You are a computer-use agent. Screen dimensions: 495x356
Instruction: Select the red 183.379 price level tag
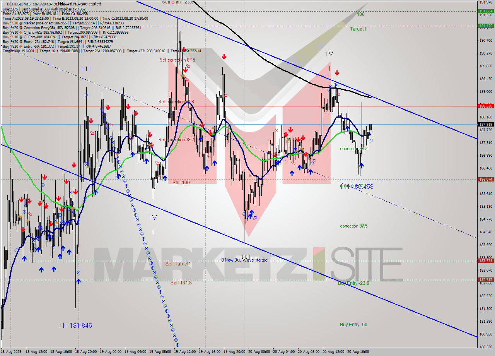click(x=486, y=261)
